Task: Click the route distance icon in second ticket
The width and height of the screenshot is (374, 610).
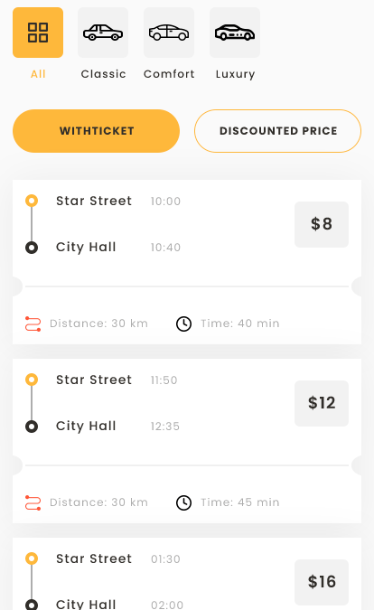Action: click(x=33, y=502)
